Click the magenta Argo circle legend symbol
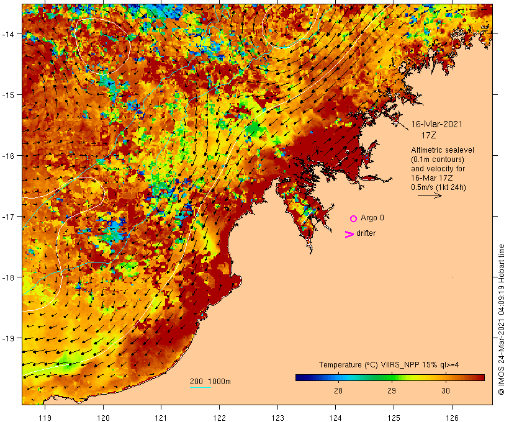 (x=354, y=218)
